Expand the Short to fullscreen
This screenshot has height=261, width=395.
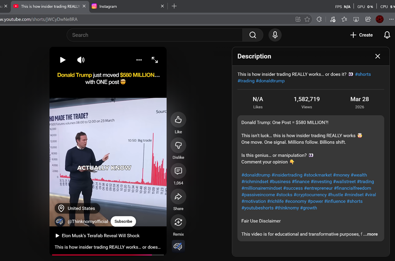click(x=155, y=60)
